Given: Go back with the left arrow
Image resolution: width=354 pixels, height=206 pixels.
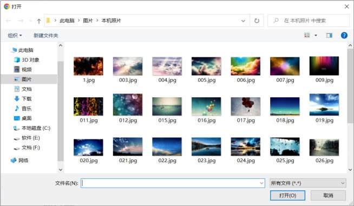Looking at the screenshot, I should tap(9, 21).
